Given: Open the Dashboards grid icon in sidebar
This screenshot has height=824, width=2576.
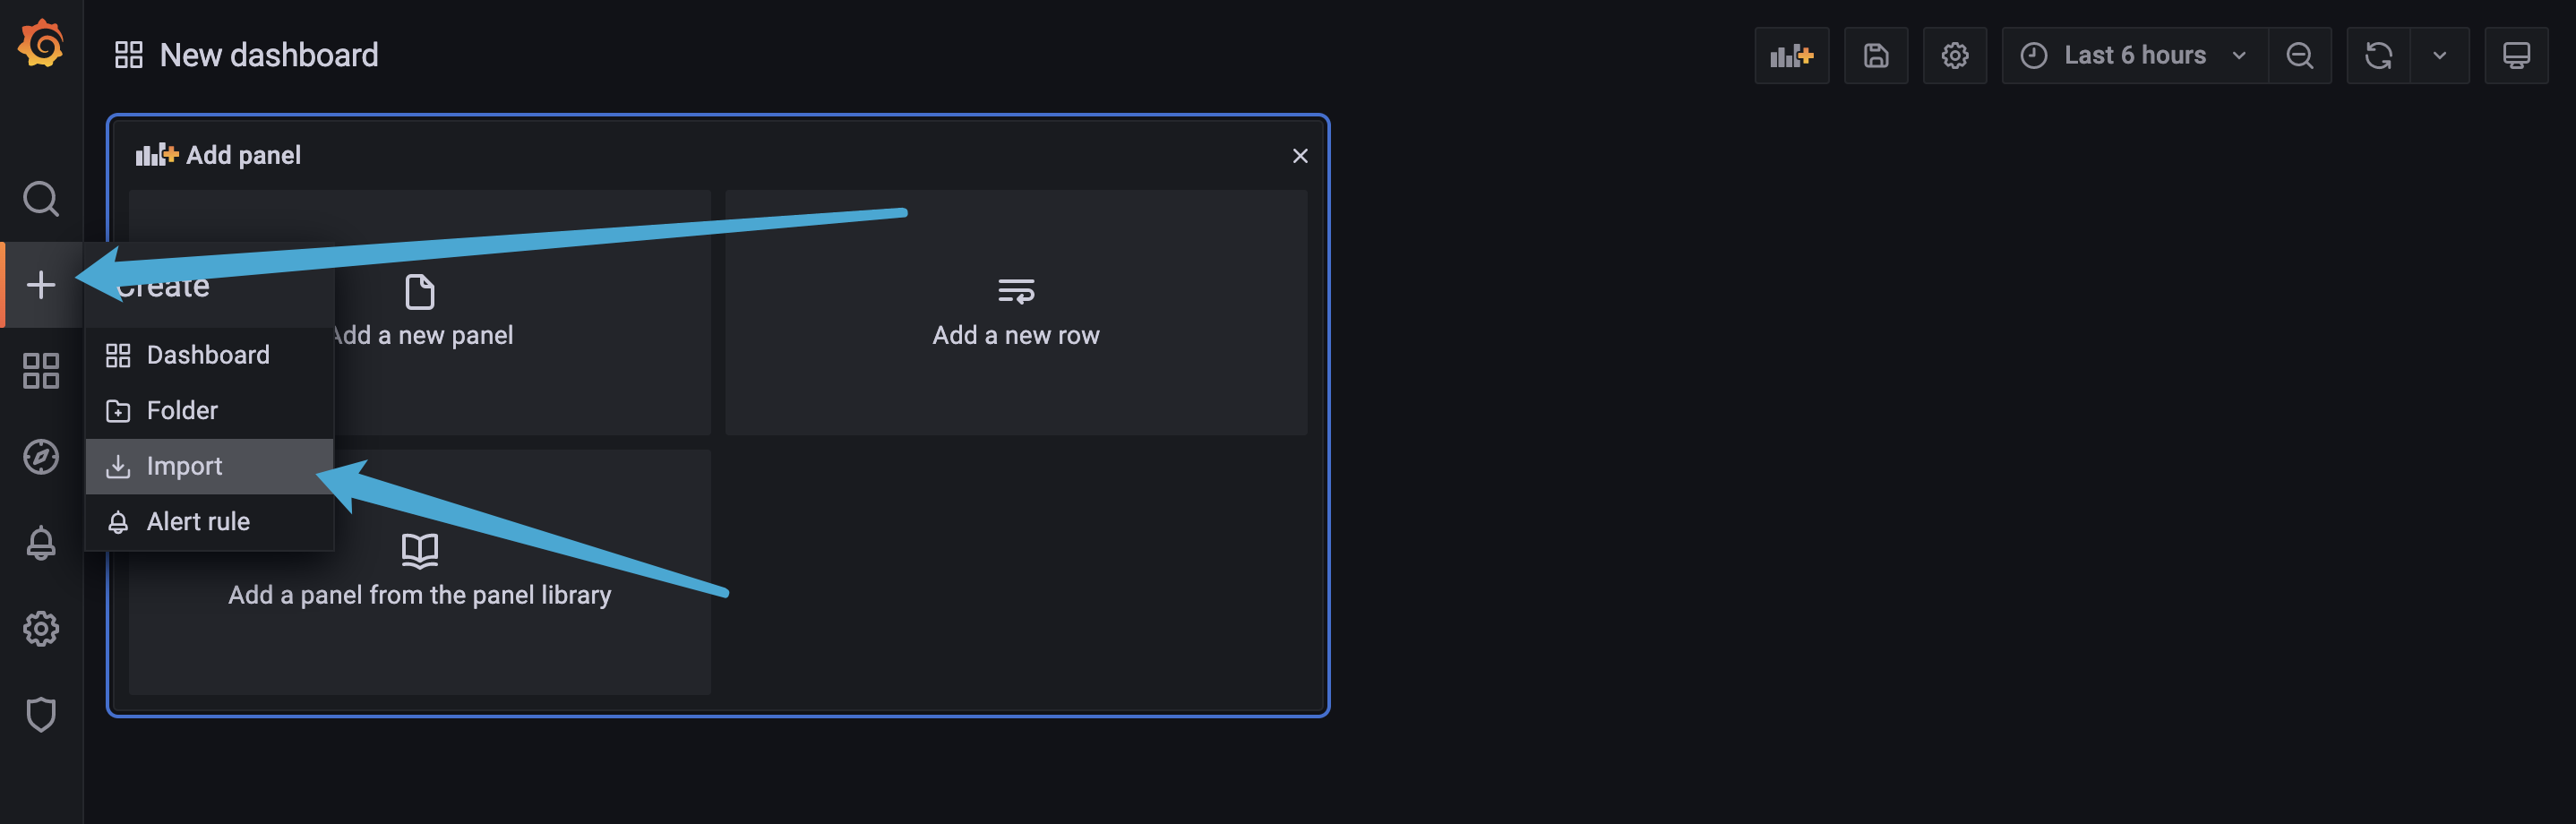Looking at the screenshot, I should (41, 371).
